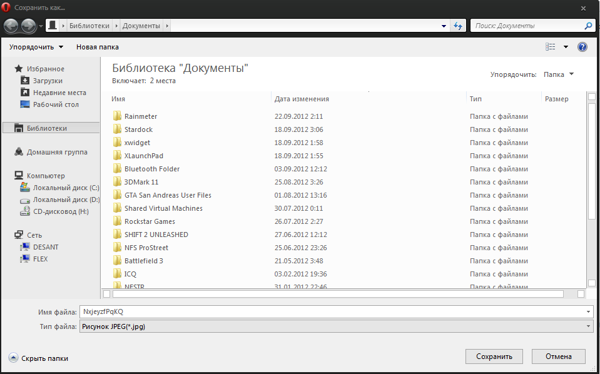
Task: Select Библиотеки breadcrumb in the address bar
Action: 89,26
